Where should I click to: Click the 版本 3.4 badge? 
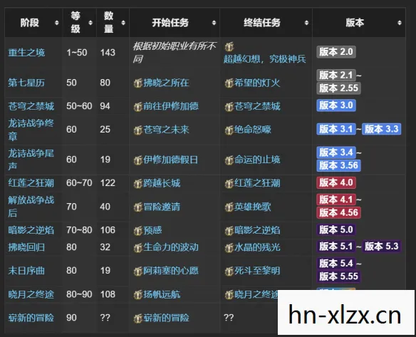coord(336,152)
